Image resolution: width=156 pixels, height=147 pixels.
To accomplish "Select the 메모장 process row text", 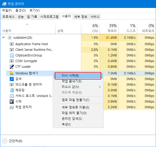I will pyautogui.click(x=20, y=90).
